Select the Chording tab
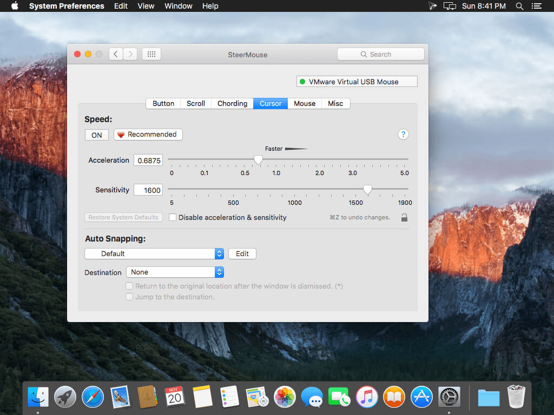This screenshot has width=554, height=415. point(232,103)
